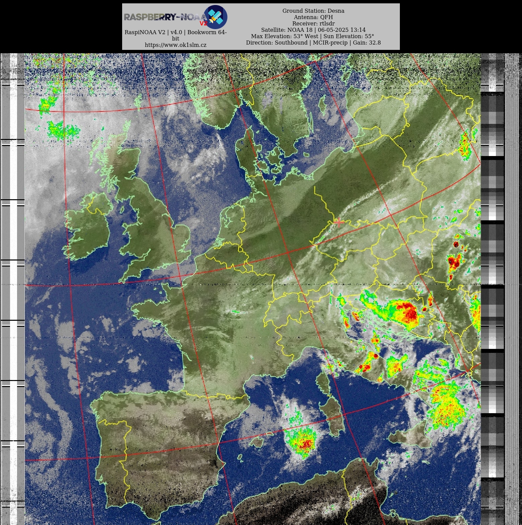Click the satellite emblem in the logo
The image size is (522, 525).
[x=215, y=17]
